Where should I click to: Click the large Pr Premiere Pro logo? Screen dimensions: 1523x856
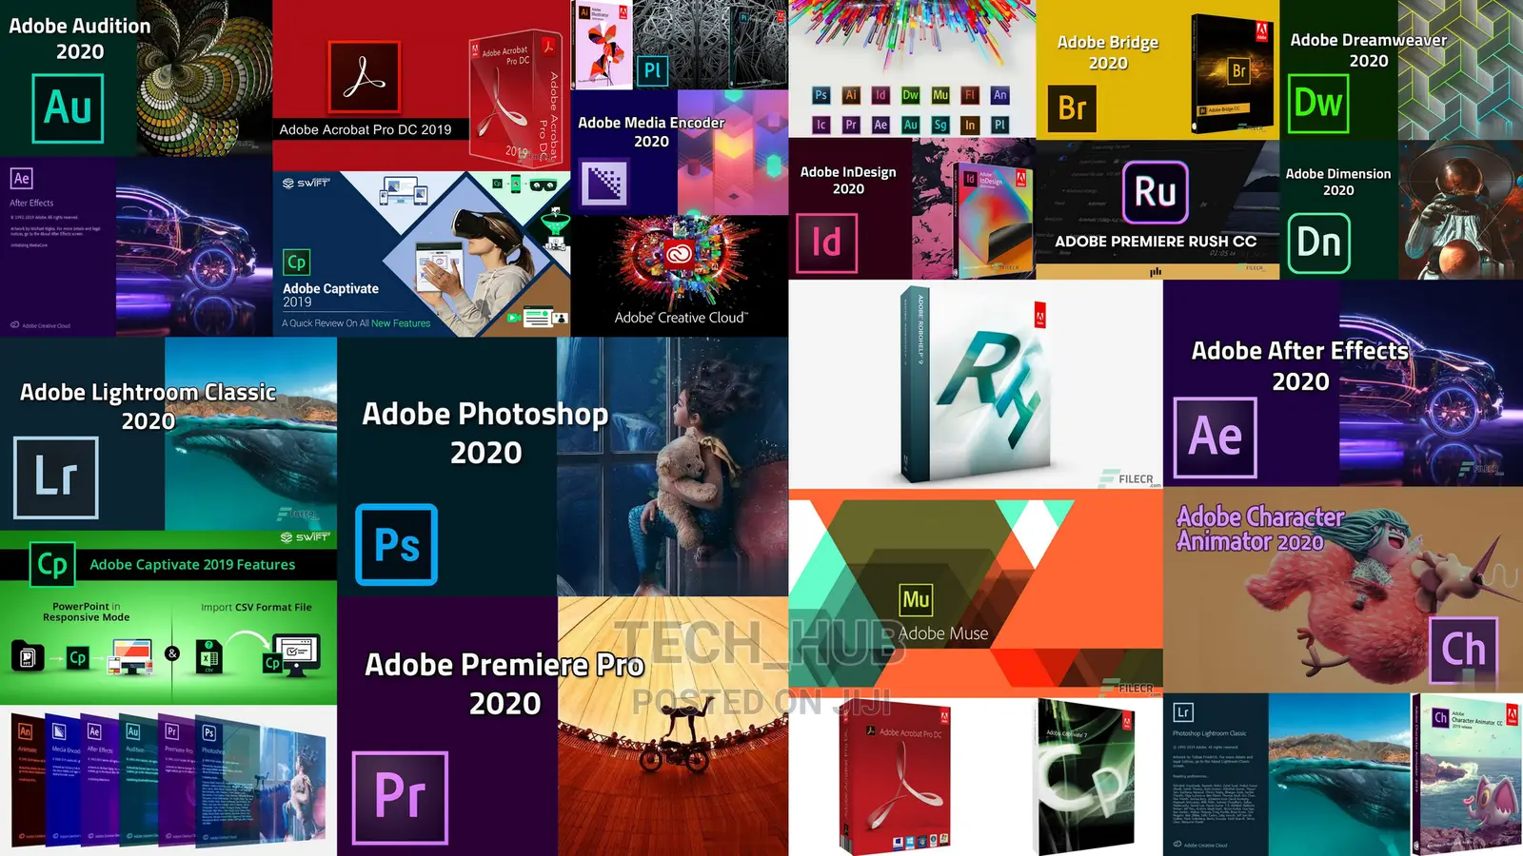[400, 797]
